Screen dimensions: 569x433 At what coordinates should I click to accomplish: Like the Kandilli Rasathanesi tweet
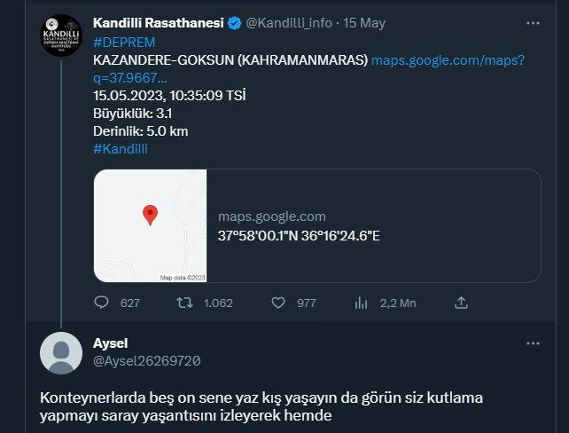click(278, 303)
